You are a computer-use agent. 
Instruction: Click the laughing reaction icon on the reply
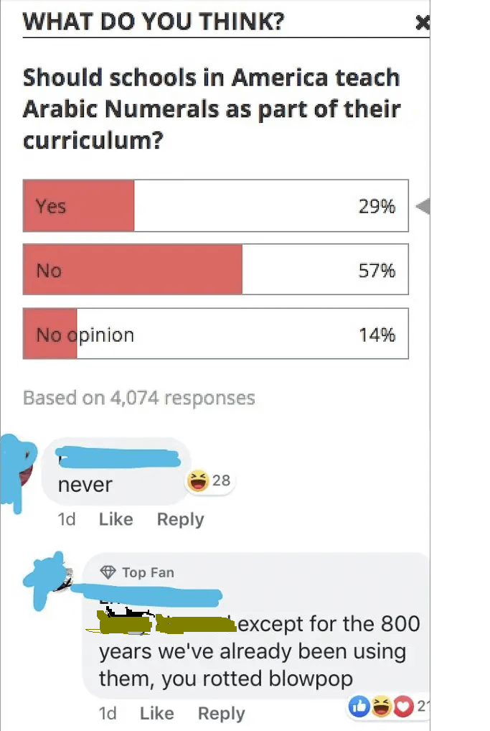(x=381, y=707)
